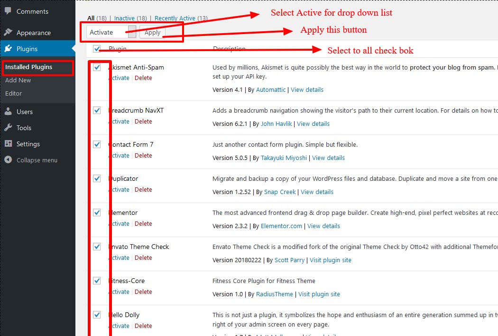This screenshot has height=336, width=498.
Task: Open RadiusTheme author link
Action: (x=275, y=294)
